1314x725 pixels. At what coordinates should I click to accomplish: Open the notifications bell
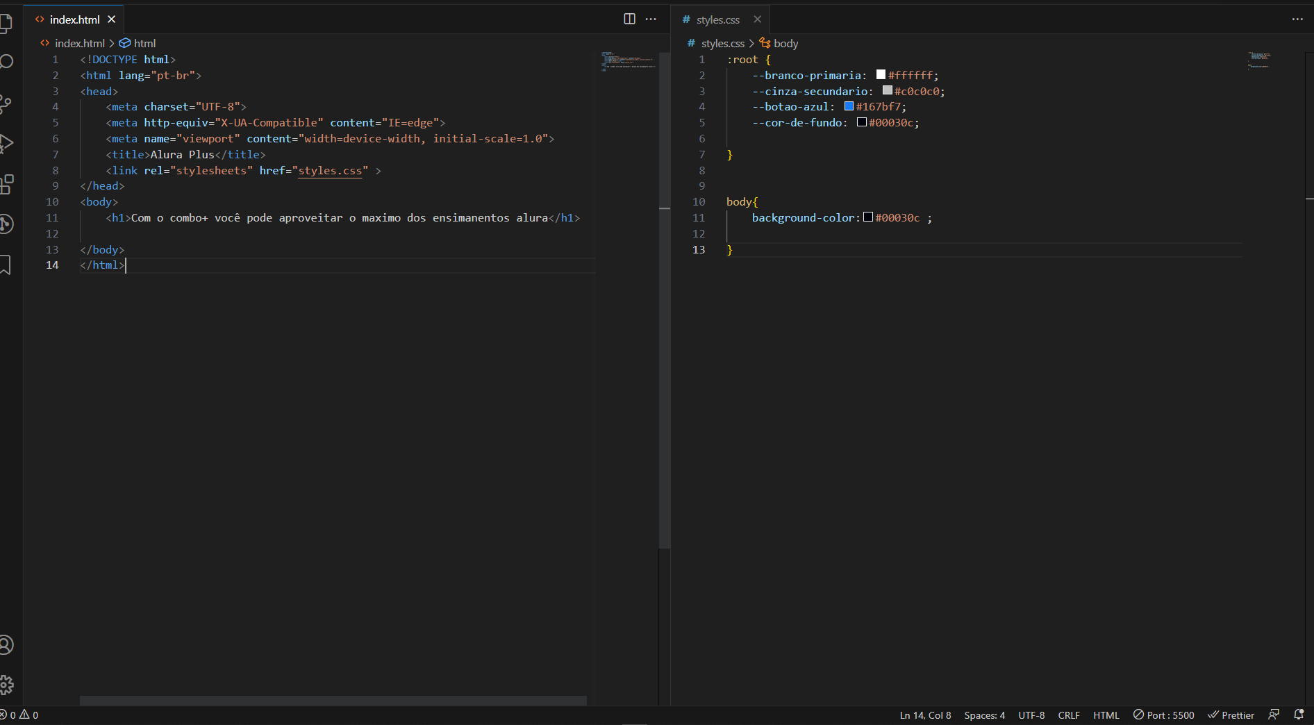tap(1299, 715)
